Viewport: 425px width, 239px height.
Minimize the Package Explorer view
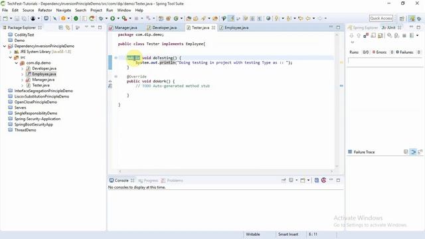pos(93,27)
